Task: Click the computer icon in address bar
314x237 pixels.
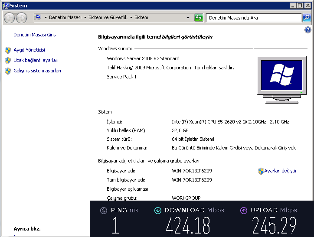Action: pyautogui.click(x=38, y=17)
